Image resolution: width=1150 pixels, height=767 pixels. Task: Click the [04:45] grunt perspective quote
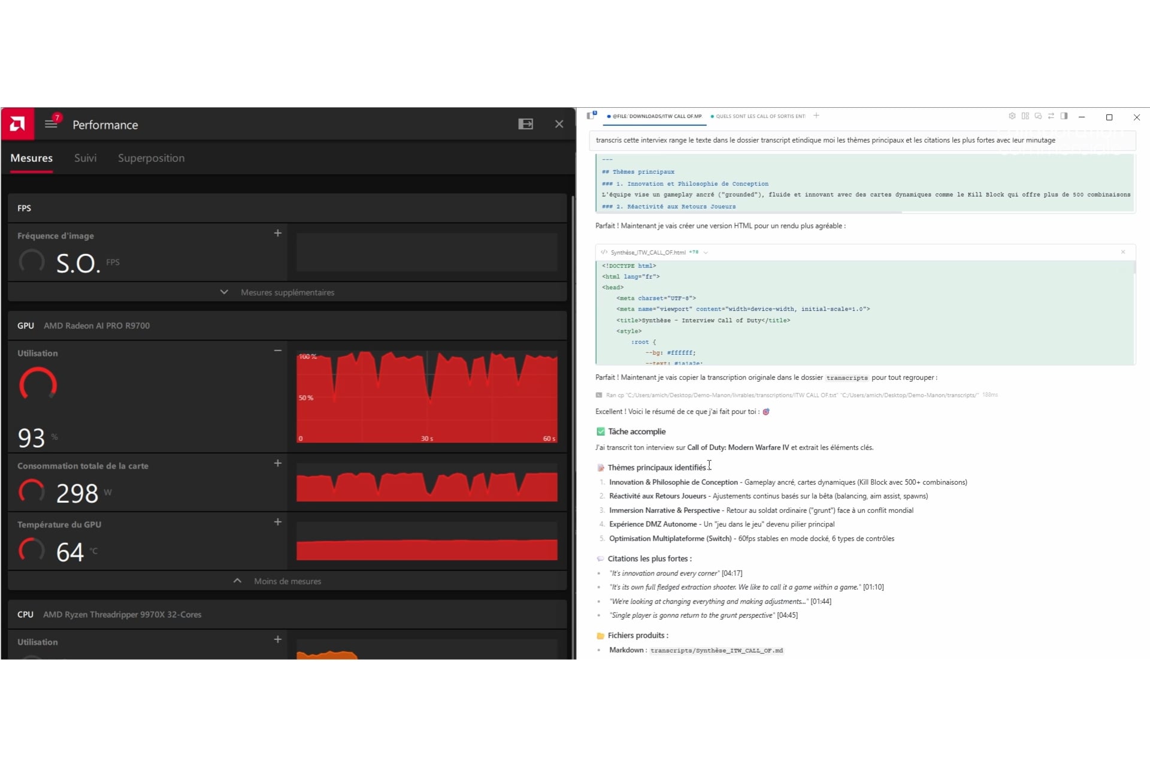(x=703, y=615)
